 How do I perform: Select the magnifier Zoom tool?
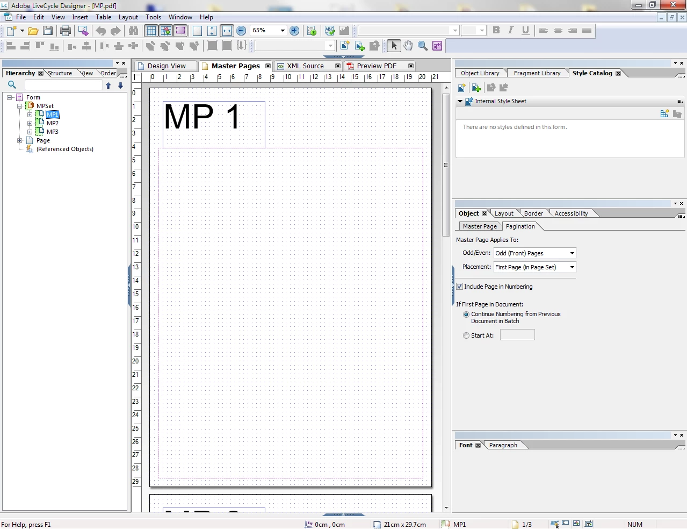tap(423, 46)
